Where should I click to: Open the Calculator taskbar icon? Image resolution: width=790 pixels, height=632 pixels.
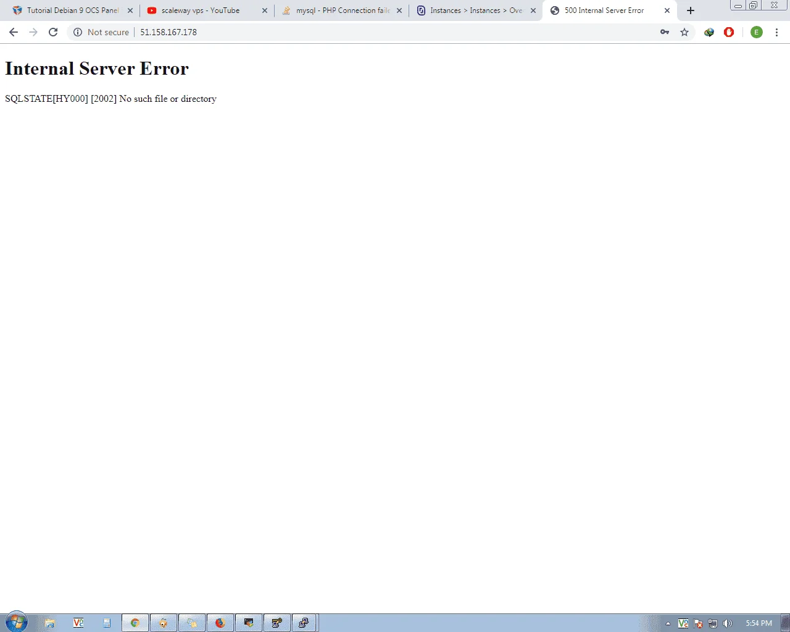106,623
